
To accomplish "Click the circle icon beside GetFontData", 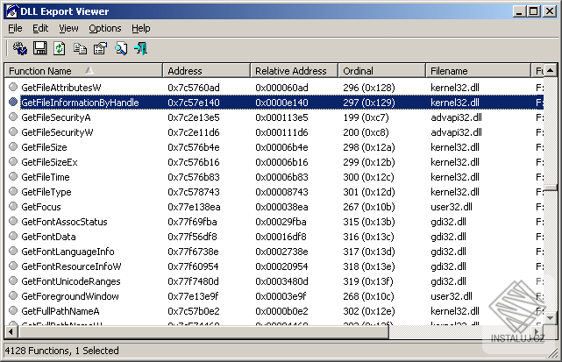I will pos(13,236).
